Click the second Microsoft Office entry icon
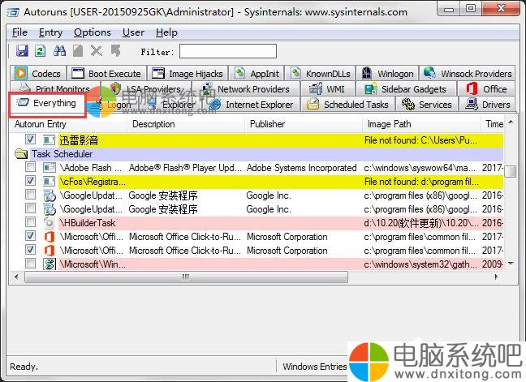 pyautogui.click(x=50, y=251)
